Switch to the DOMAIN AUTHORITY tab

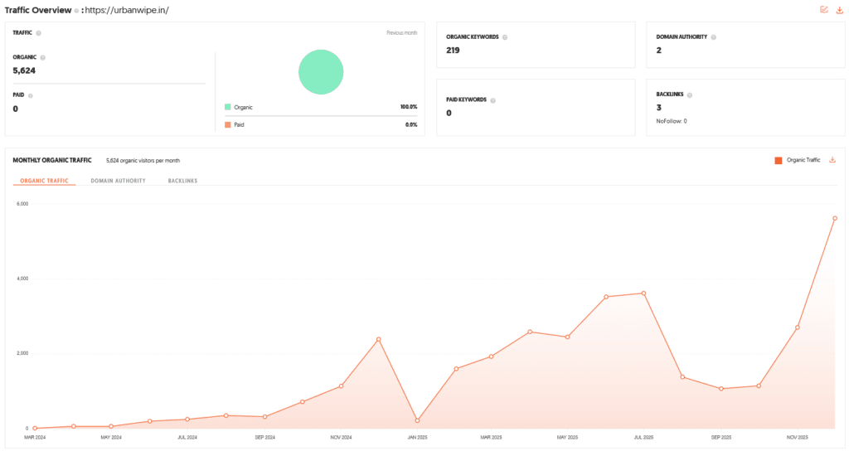(x=118, y=181)
